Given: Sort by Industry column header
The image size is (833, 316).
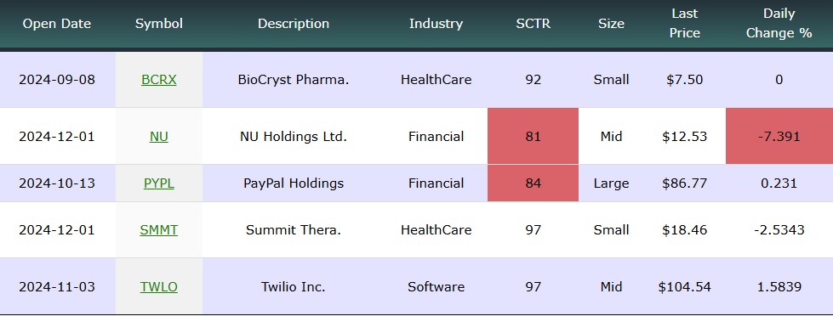Looking at the screenshot, I should (436, 24).
